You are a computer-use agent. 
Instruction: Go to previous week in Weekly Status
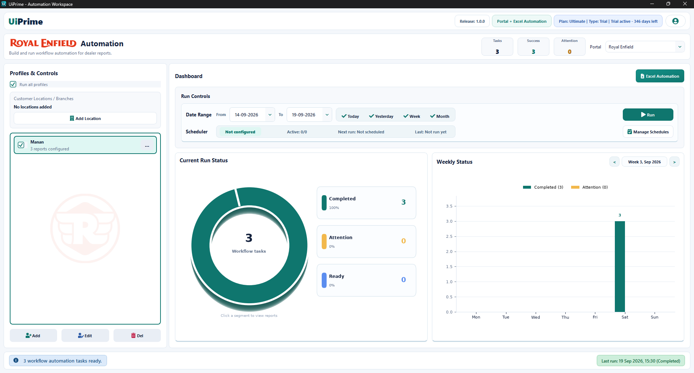tap(614, 162)
